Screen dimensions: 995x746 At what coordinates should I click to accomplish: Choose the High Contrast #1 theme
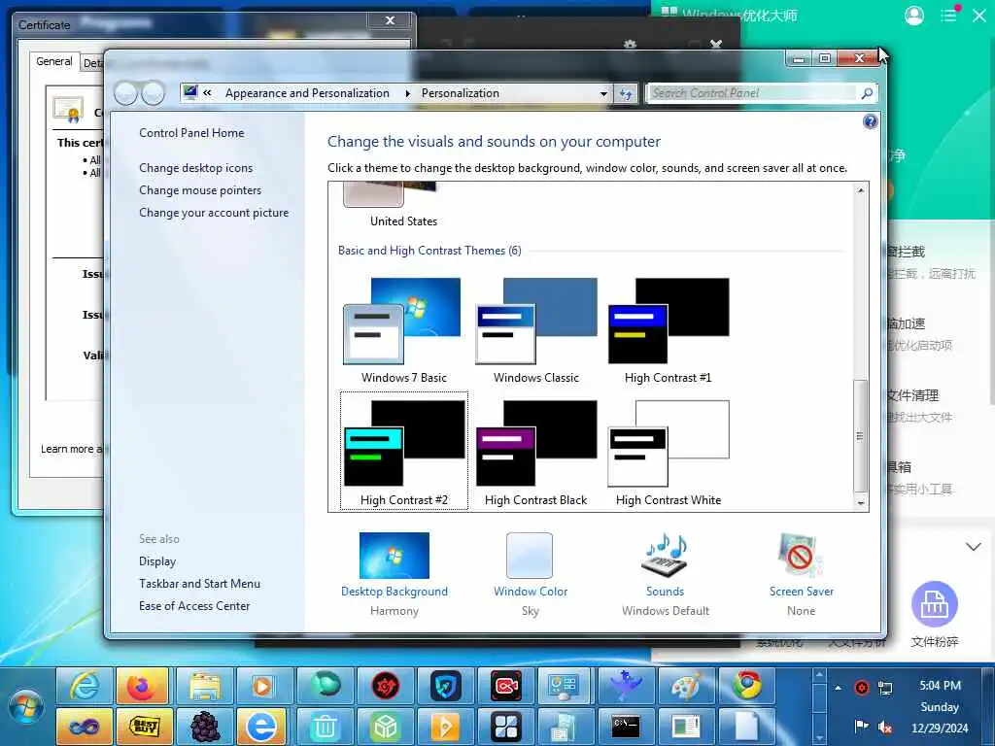tap(669, 330)
